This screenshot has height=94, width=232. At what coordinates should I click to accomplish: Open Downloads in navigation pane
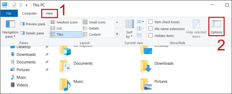(23, 55)
